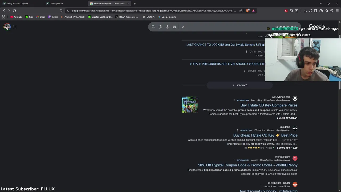Open the browser main hamburger menu

(x=337, y=11)
